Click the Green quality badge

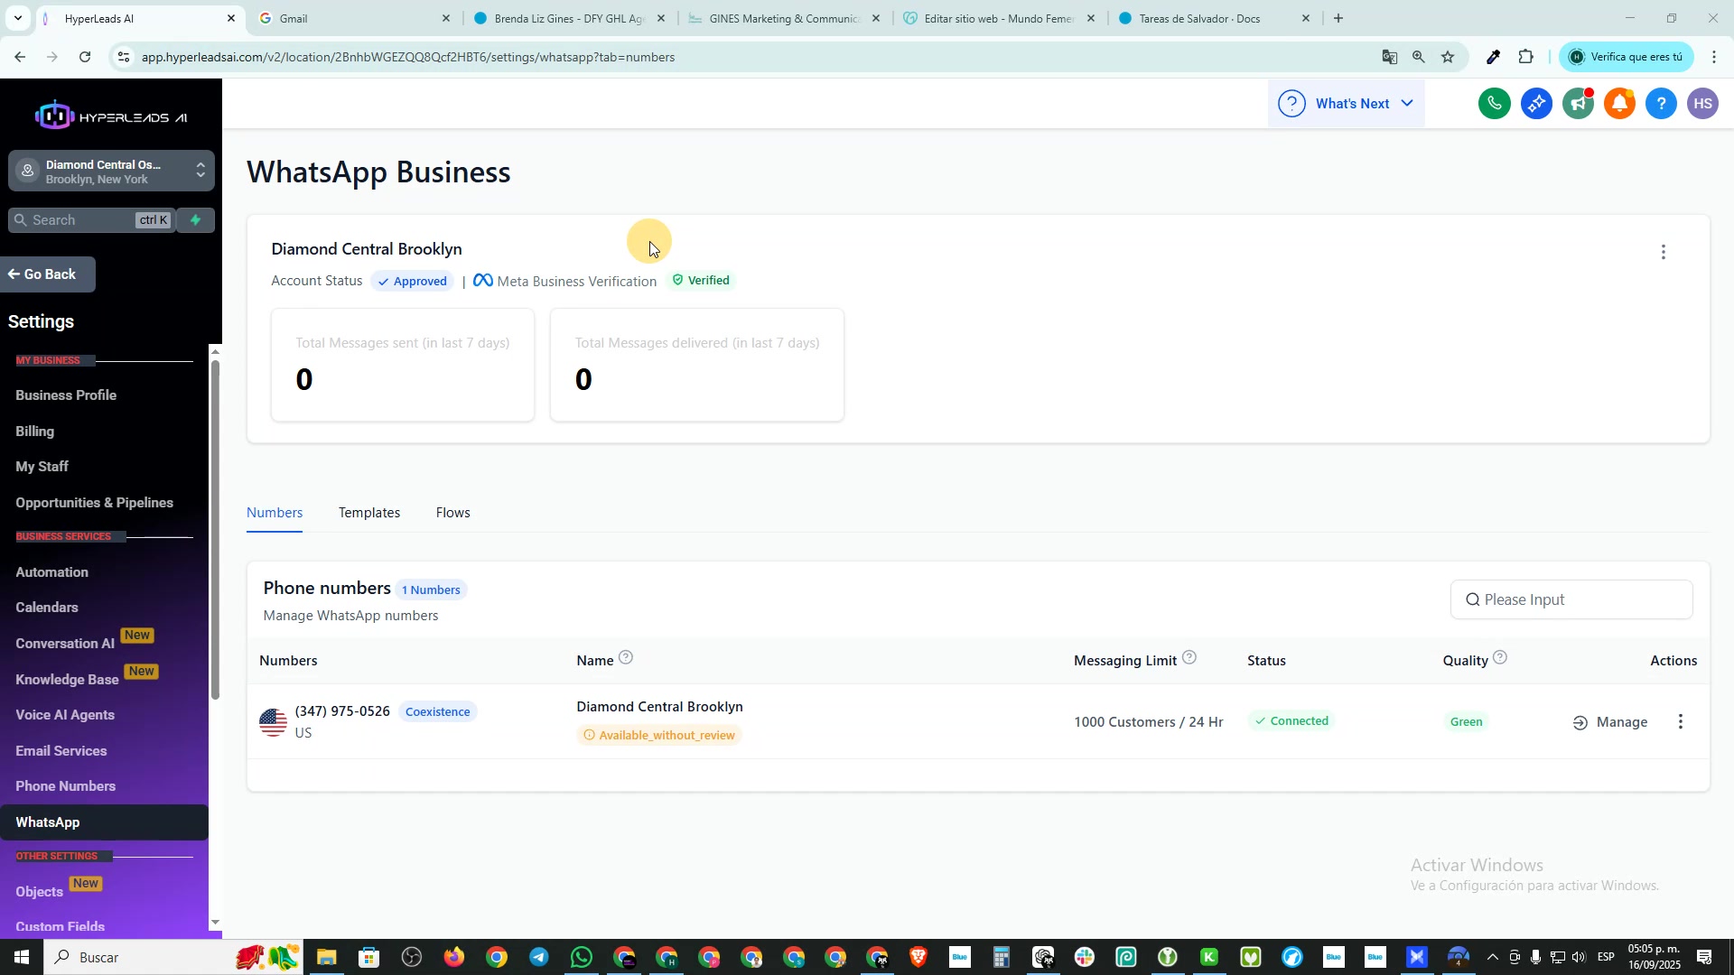[x=1467, y=721]
